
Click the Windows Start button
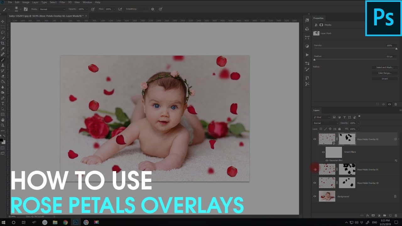click(x=4, y=222)
